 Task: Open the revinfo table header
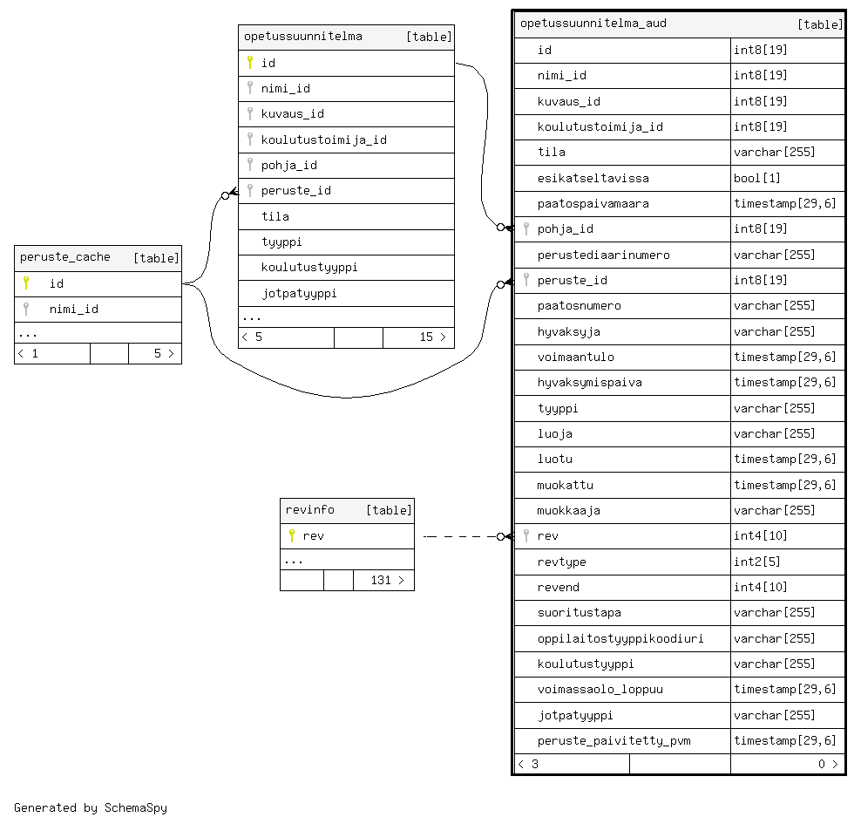(x=309, y=510)
